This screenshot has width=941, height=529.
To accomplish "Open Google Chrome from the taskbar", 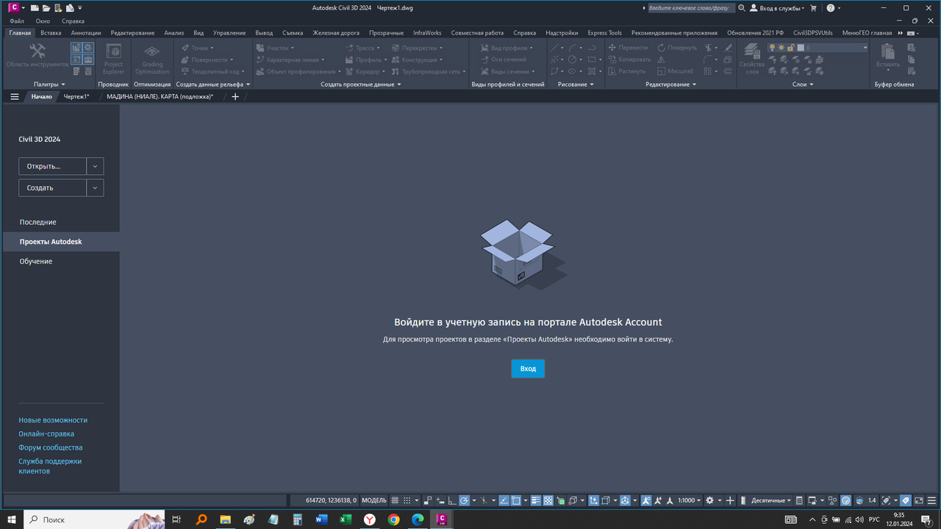I will point(393,519).
